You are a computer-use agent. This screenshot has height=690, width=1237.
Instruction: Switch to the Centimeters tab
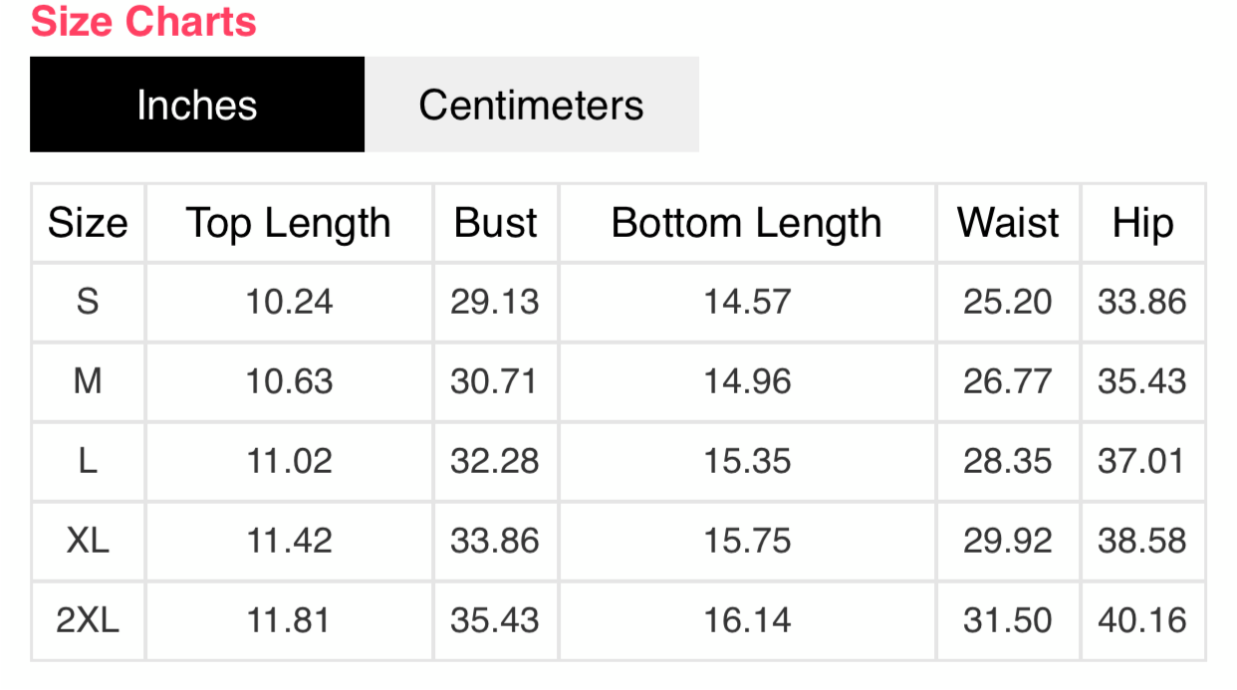point(531,105)
